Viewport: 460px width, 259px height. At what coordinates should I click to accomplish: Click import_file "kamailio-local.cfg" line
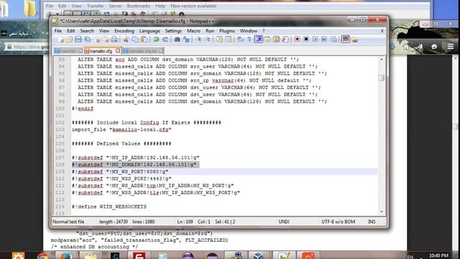tap(121, 129)
